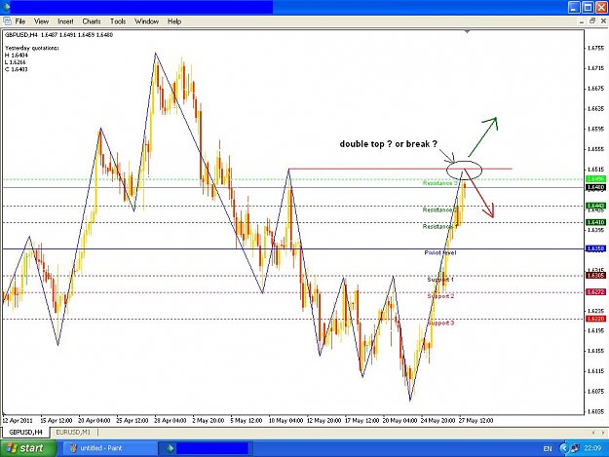
Task: Open the Charts menu
Action: pyautogui.click(x=92, y=21)
